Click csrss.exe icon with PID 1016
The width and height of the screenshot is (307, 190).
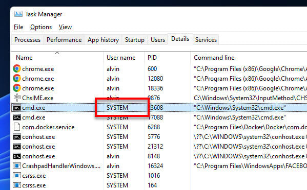(17, 176)
